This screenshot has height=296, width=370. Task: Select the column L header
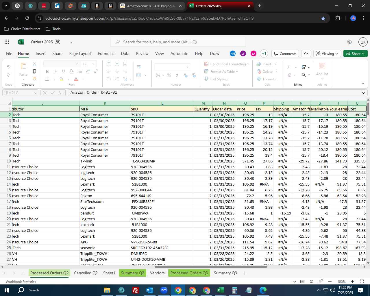tap(162, 103)
